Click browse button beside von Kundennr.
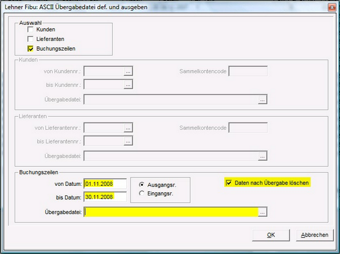The height and width of the screenshot is (254, 340). (x=128, y=71)
